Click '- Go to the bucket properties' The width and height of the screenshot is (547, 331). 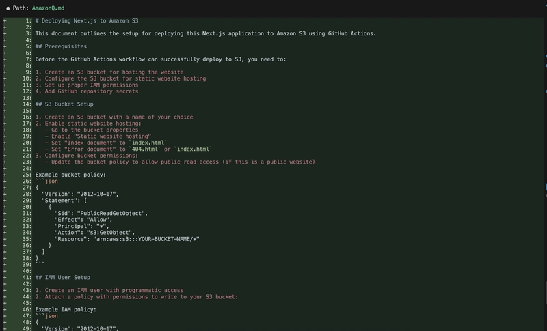point(92,130)
